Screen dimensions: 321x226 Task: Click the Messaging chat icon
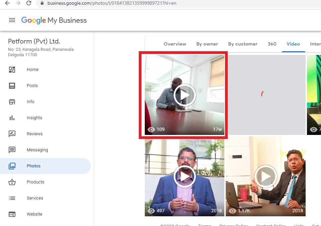pyautogui.click(x=12, y=150)
